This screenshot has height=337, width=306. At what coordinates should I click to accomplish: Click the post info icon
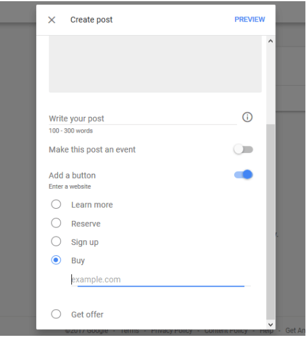click(x=247, y=117)
